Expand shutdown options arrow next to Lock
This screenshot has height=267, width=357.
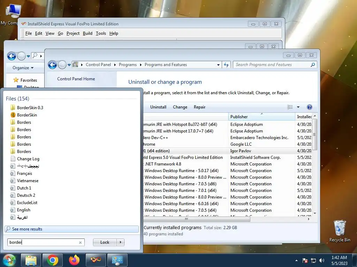(121, 242)
